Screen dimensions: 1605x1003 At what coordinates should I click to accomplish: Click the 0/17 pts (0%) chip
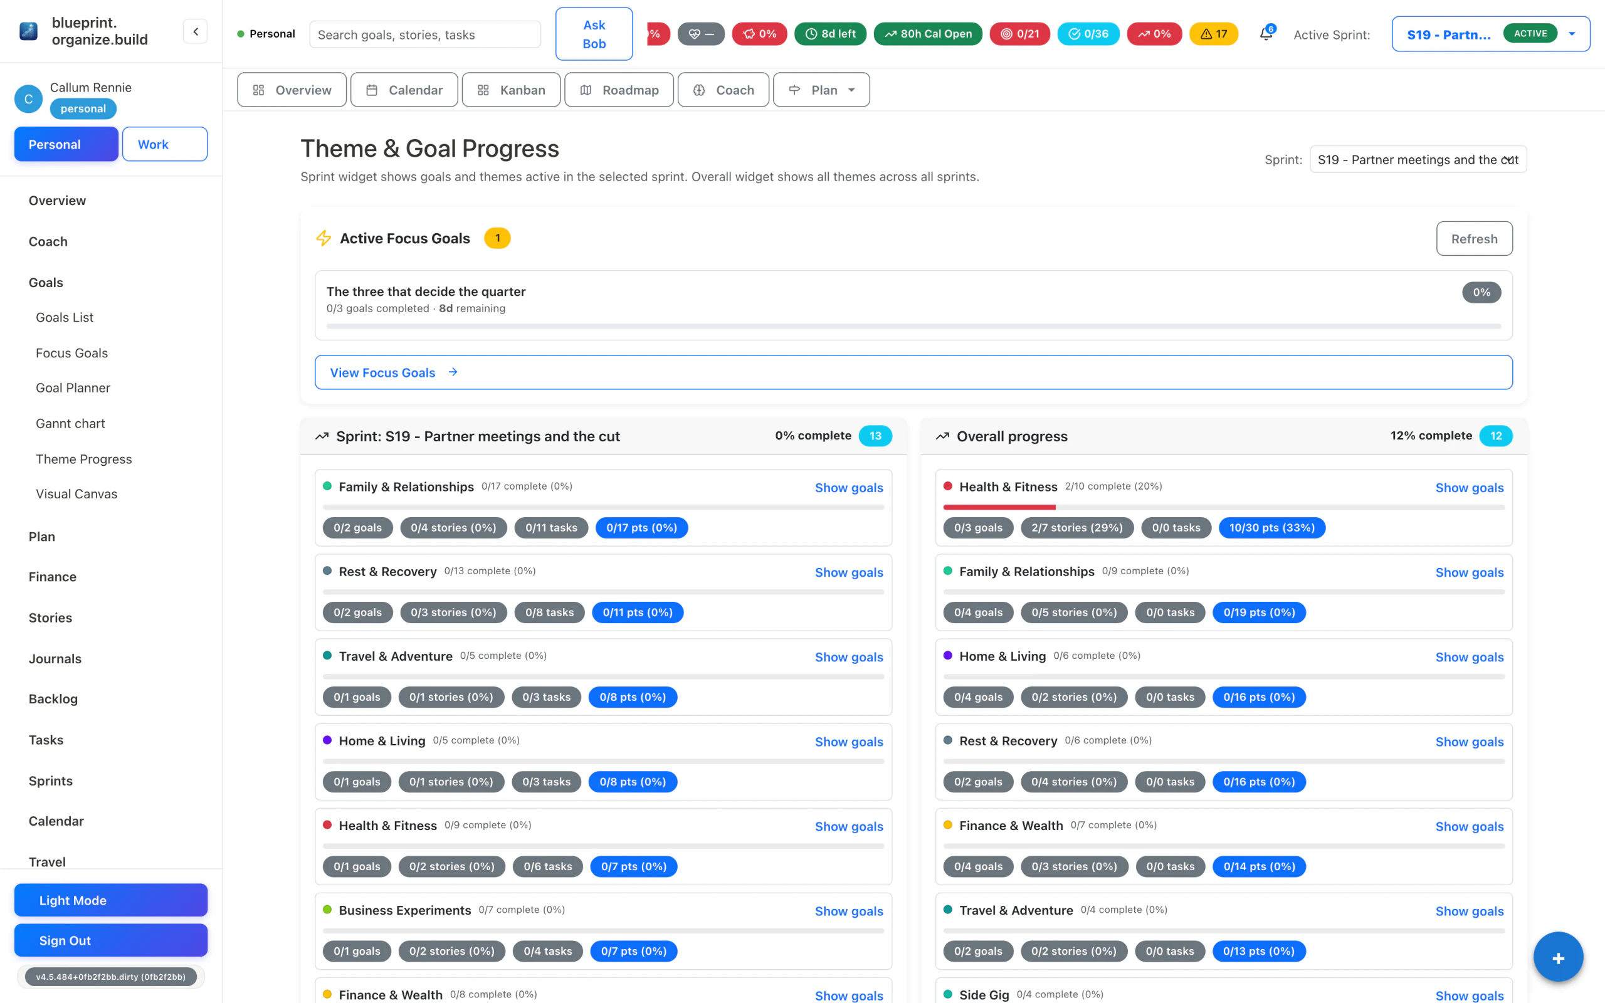[x=641, y=527]
